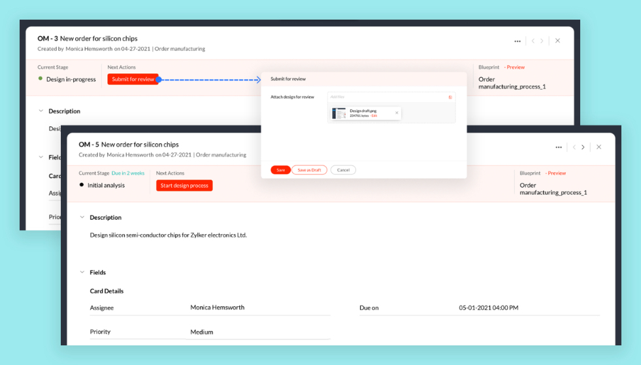Click Save in Submit for review dialog

tap(280, 170)
